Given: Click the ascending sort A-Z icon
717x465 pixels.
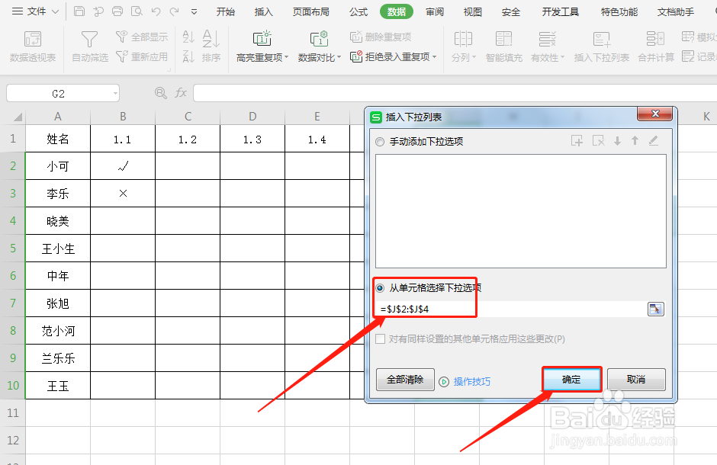Looking at the screenshot, I should click(x=188, y=37).
